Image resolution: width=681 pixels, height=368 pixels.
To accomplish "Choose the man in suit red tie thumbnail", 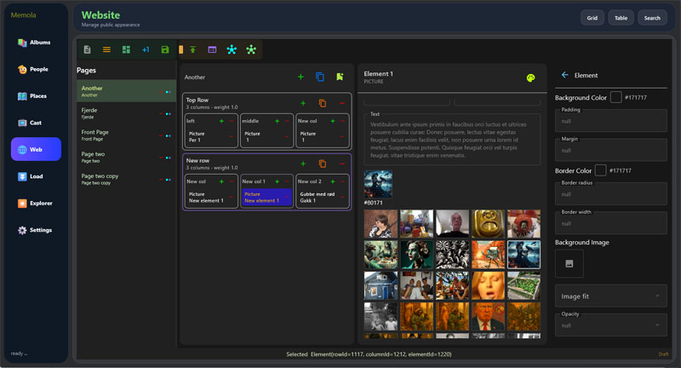I will point(488,316).
